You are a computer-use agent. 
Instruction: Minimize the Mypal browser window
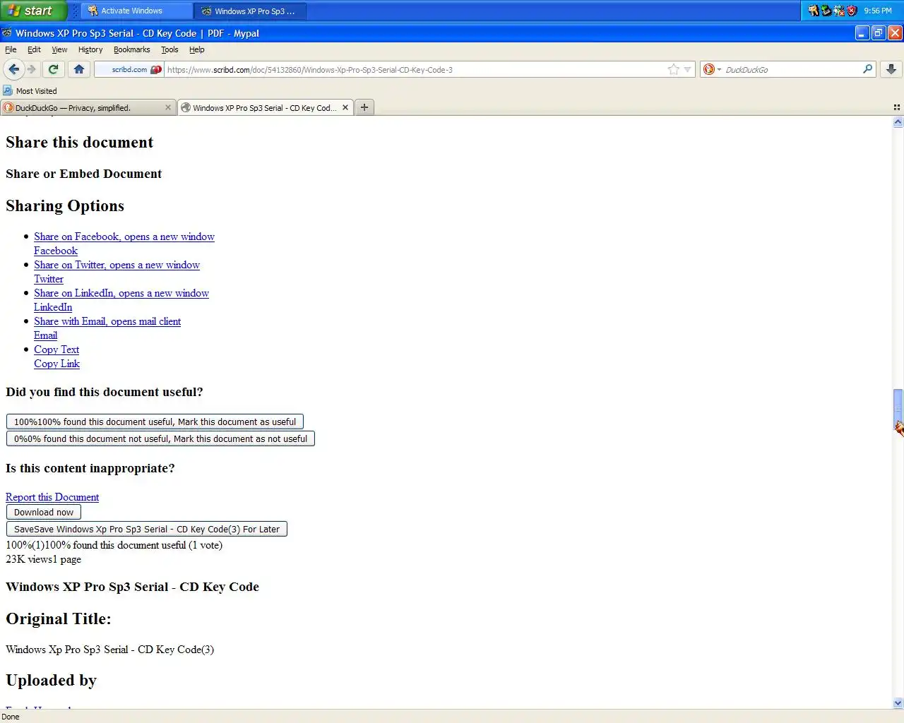coord(862,32)
